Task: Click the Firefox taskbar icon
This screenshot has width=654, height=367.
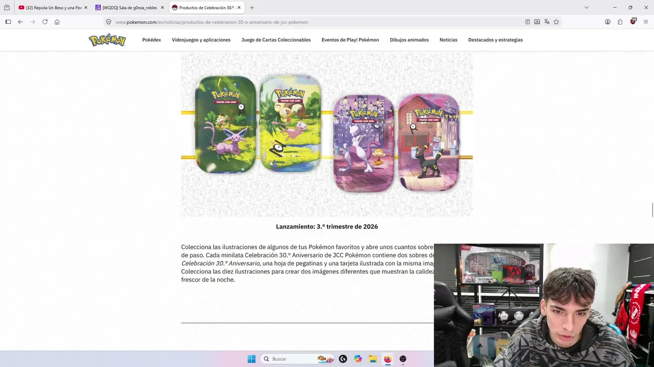Action: tap(388, 359)
